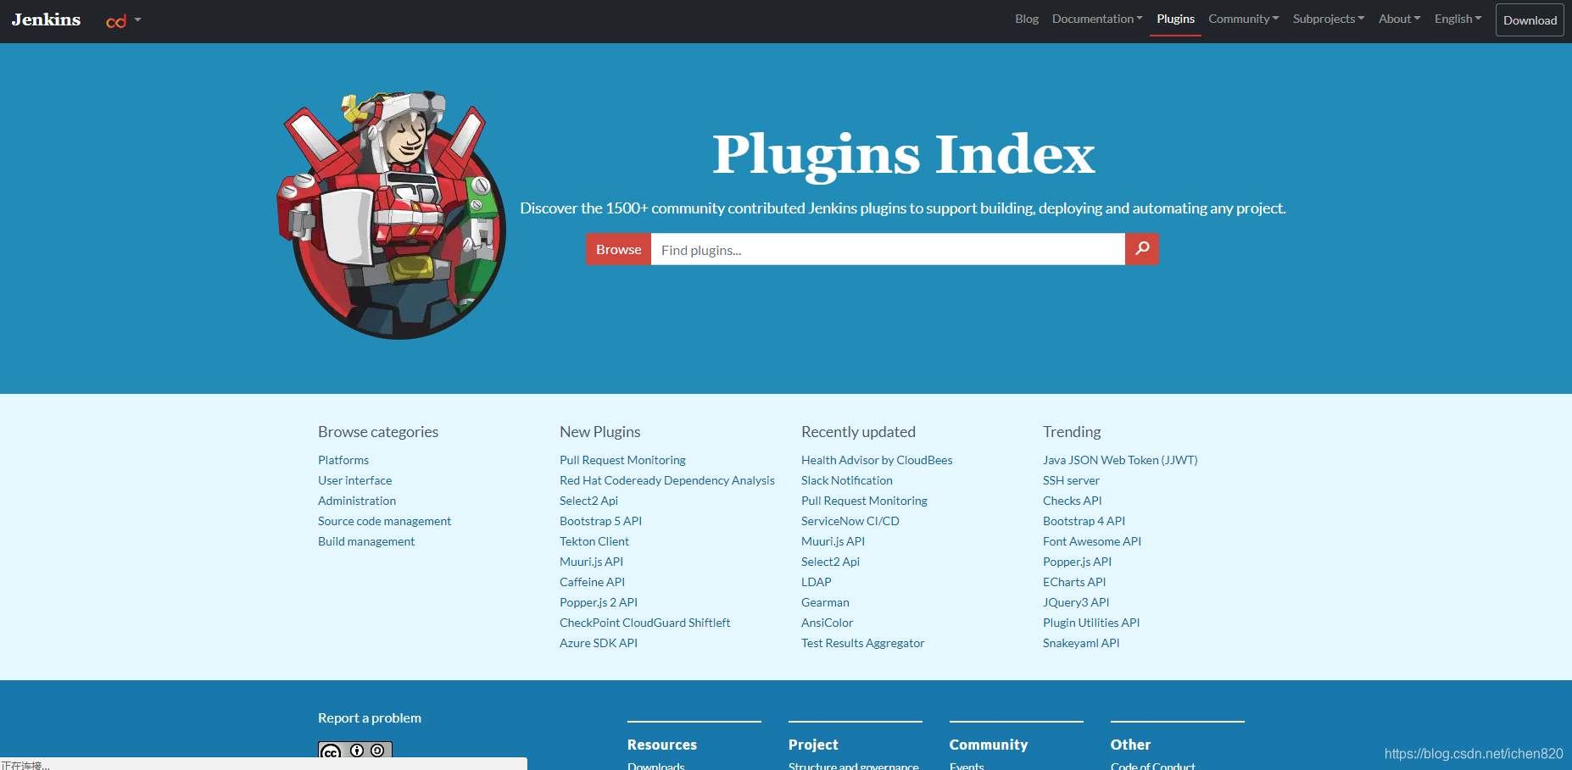Click the magnifier search button
This screenshot has width=1572, height=770.
pyautogui.click(x=1142, y=249)
